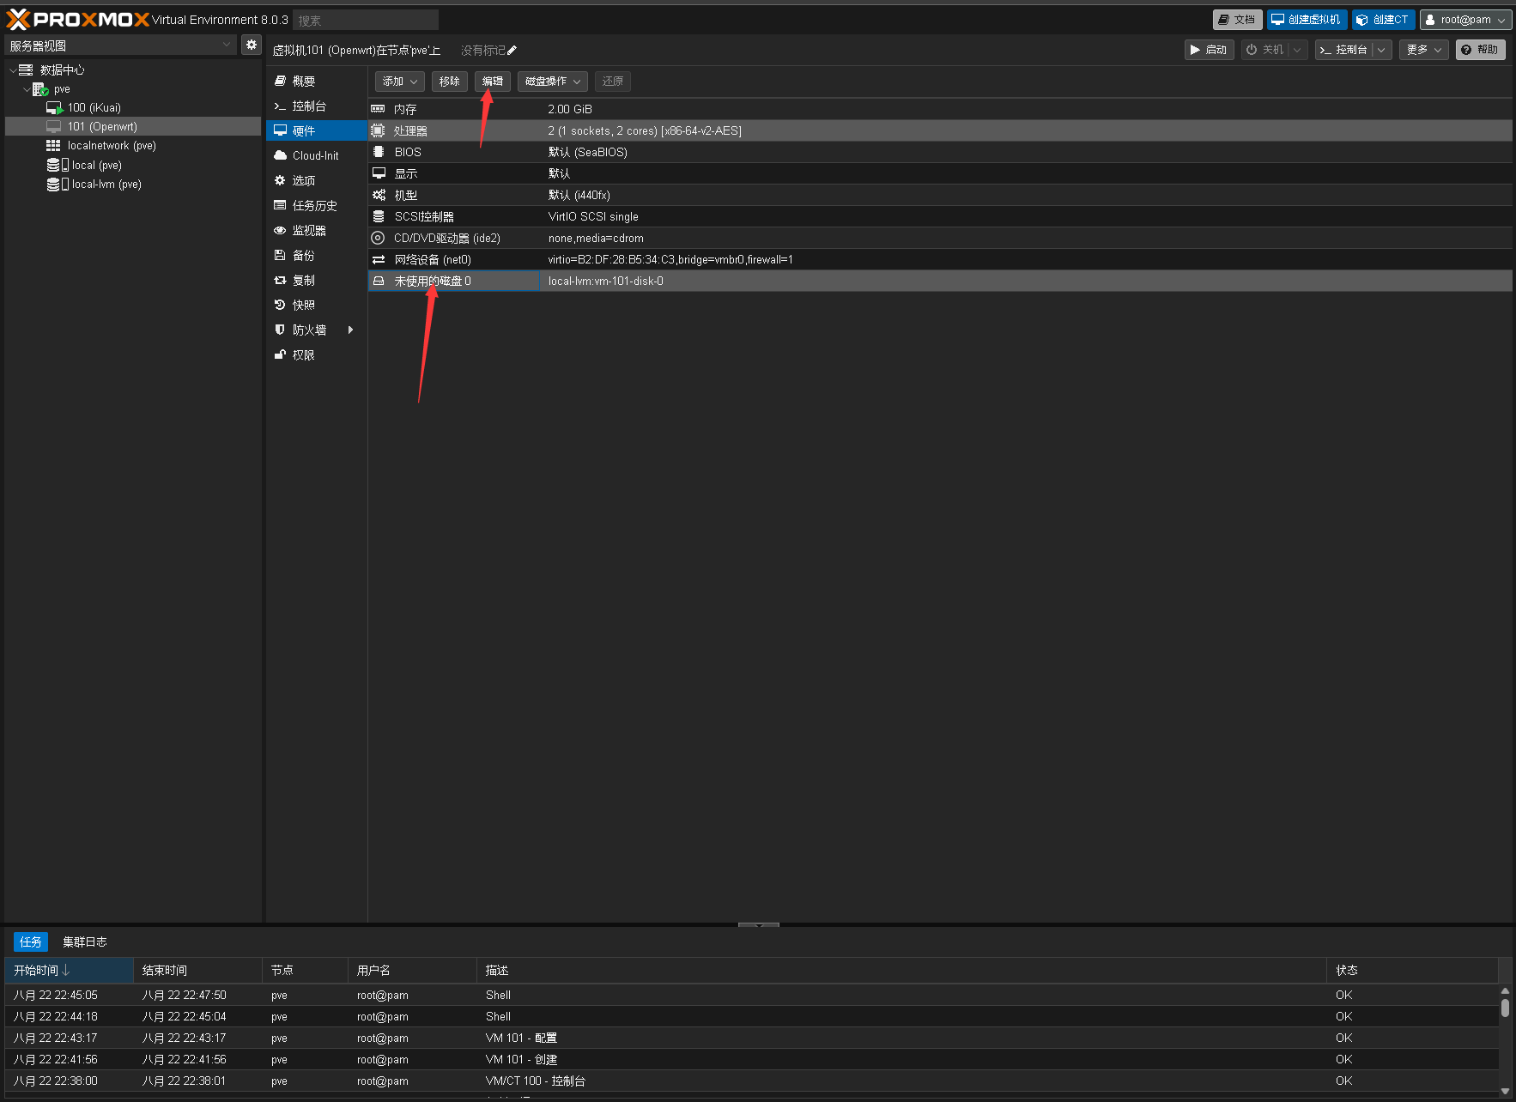Select the Cloud-Init cloud icon entry
Image resolution: width=1516 pixels, height=1102 pixels.
coord(314,155)
